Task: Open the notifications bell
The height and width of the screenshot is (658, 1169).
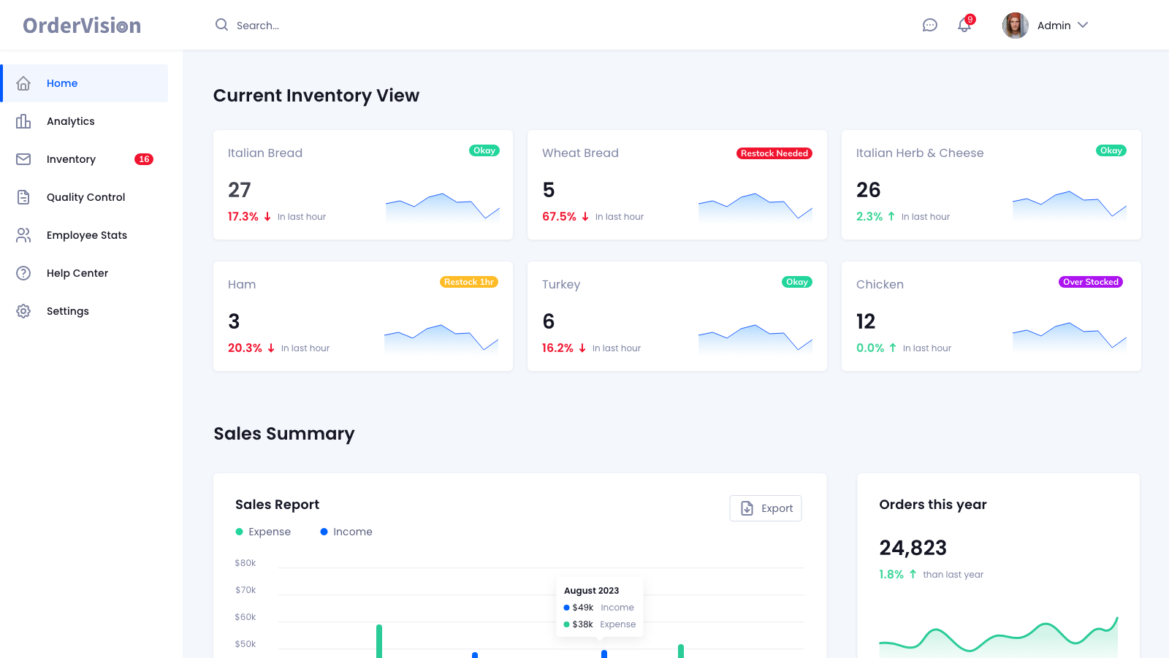Action: click(x=965, y=25)
